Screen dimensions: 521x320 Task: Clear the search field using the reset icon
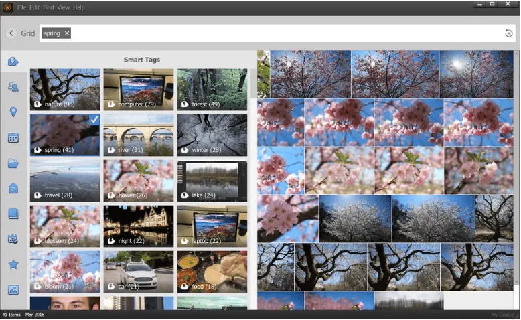coord(508,33)
